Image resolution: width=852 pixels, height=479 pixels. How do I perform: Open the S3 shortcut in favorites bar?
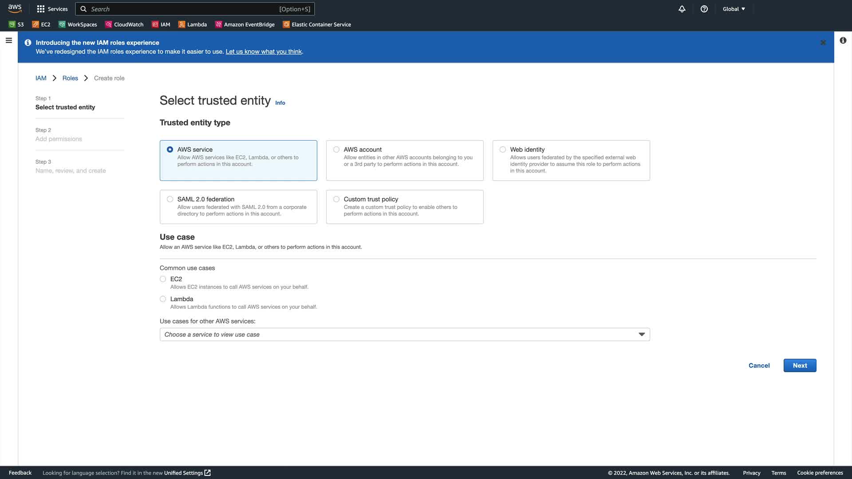tap(16, 24)
